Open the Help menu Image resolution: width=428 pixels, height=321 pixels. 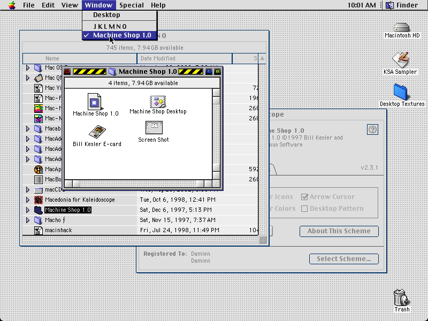158,5
